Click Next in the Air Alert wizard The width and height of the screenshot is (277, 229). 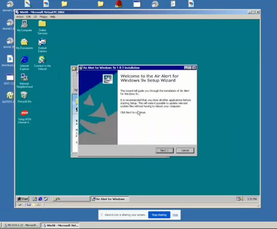click(164, 150)
